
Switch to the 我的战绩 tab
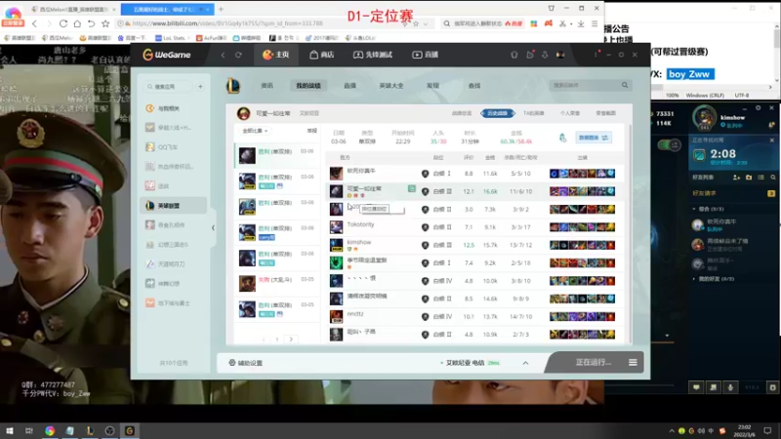pos(308,86)
